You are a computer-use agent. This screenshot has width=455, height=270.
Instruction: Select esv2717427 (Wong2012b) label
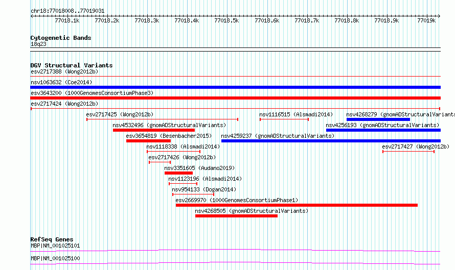[416, 146]
